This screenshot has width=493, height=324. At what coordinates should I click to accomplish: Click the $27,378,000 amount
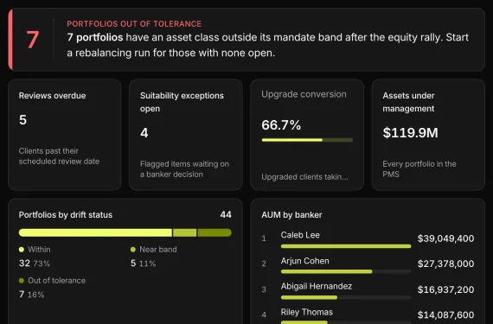tap(445, 264)
